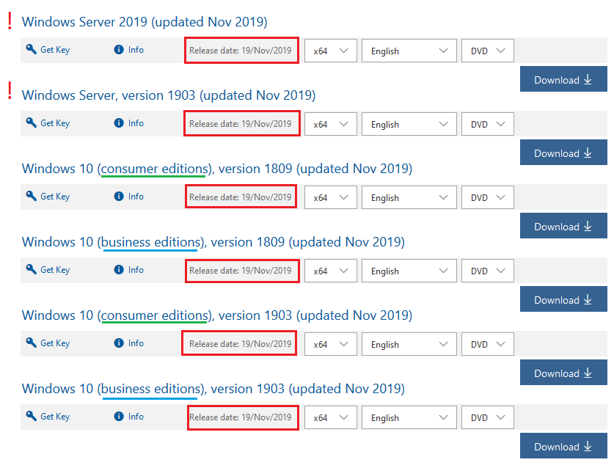Expand DVD dropdown for Windows 10 business 1809
Image resolution: width=614 pixels, height=468 pixels.
pyautogui.click(x=488, y=271)
